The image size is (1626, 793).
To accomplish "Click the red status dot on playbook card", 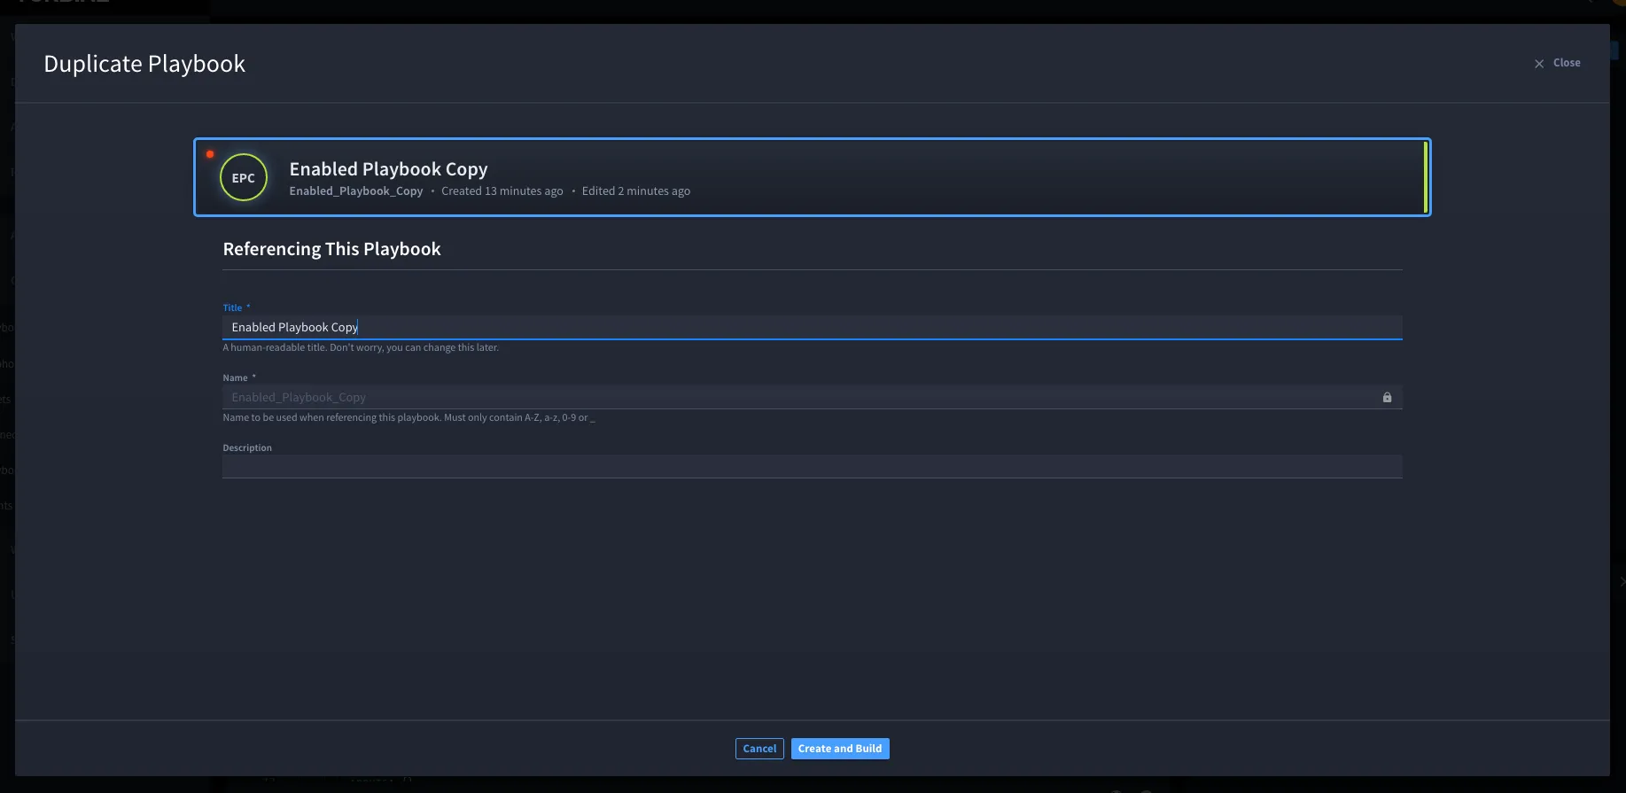I will [210, 154].
